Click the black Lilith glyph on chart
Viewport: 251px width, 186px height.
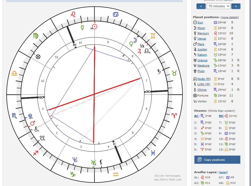[101, 162]
